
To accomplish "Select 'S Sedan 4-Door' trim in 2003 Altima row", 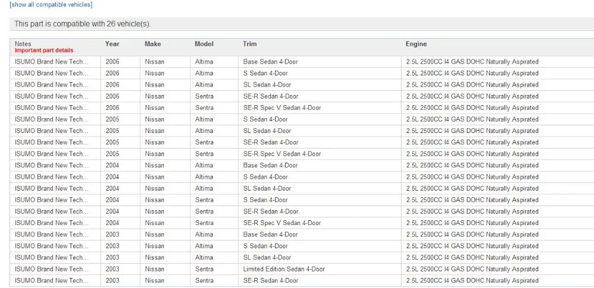I will tap(265, 246).
